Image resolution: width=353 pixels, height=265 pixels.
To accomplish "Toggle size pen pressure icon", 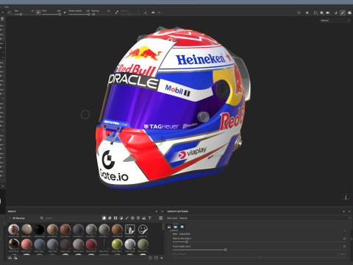I will point(38,13).
